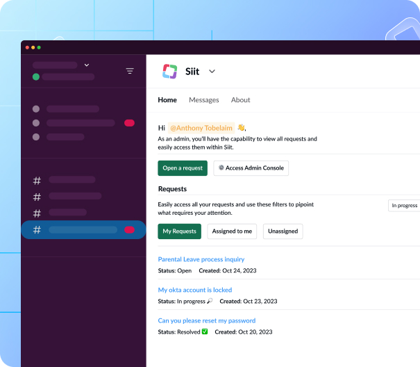Click the Status: In progress text

click(x=181, y=301)
